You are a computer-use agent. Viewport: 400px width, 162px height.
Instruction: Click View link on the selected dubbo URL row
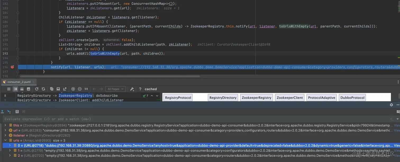click(397, 145)
